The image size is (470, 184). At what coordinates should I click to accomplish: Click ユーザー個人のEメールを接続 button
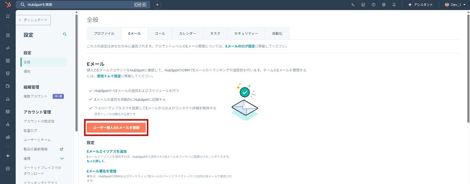(116, 127)
